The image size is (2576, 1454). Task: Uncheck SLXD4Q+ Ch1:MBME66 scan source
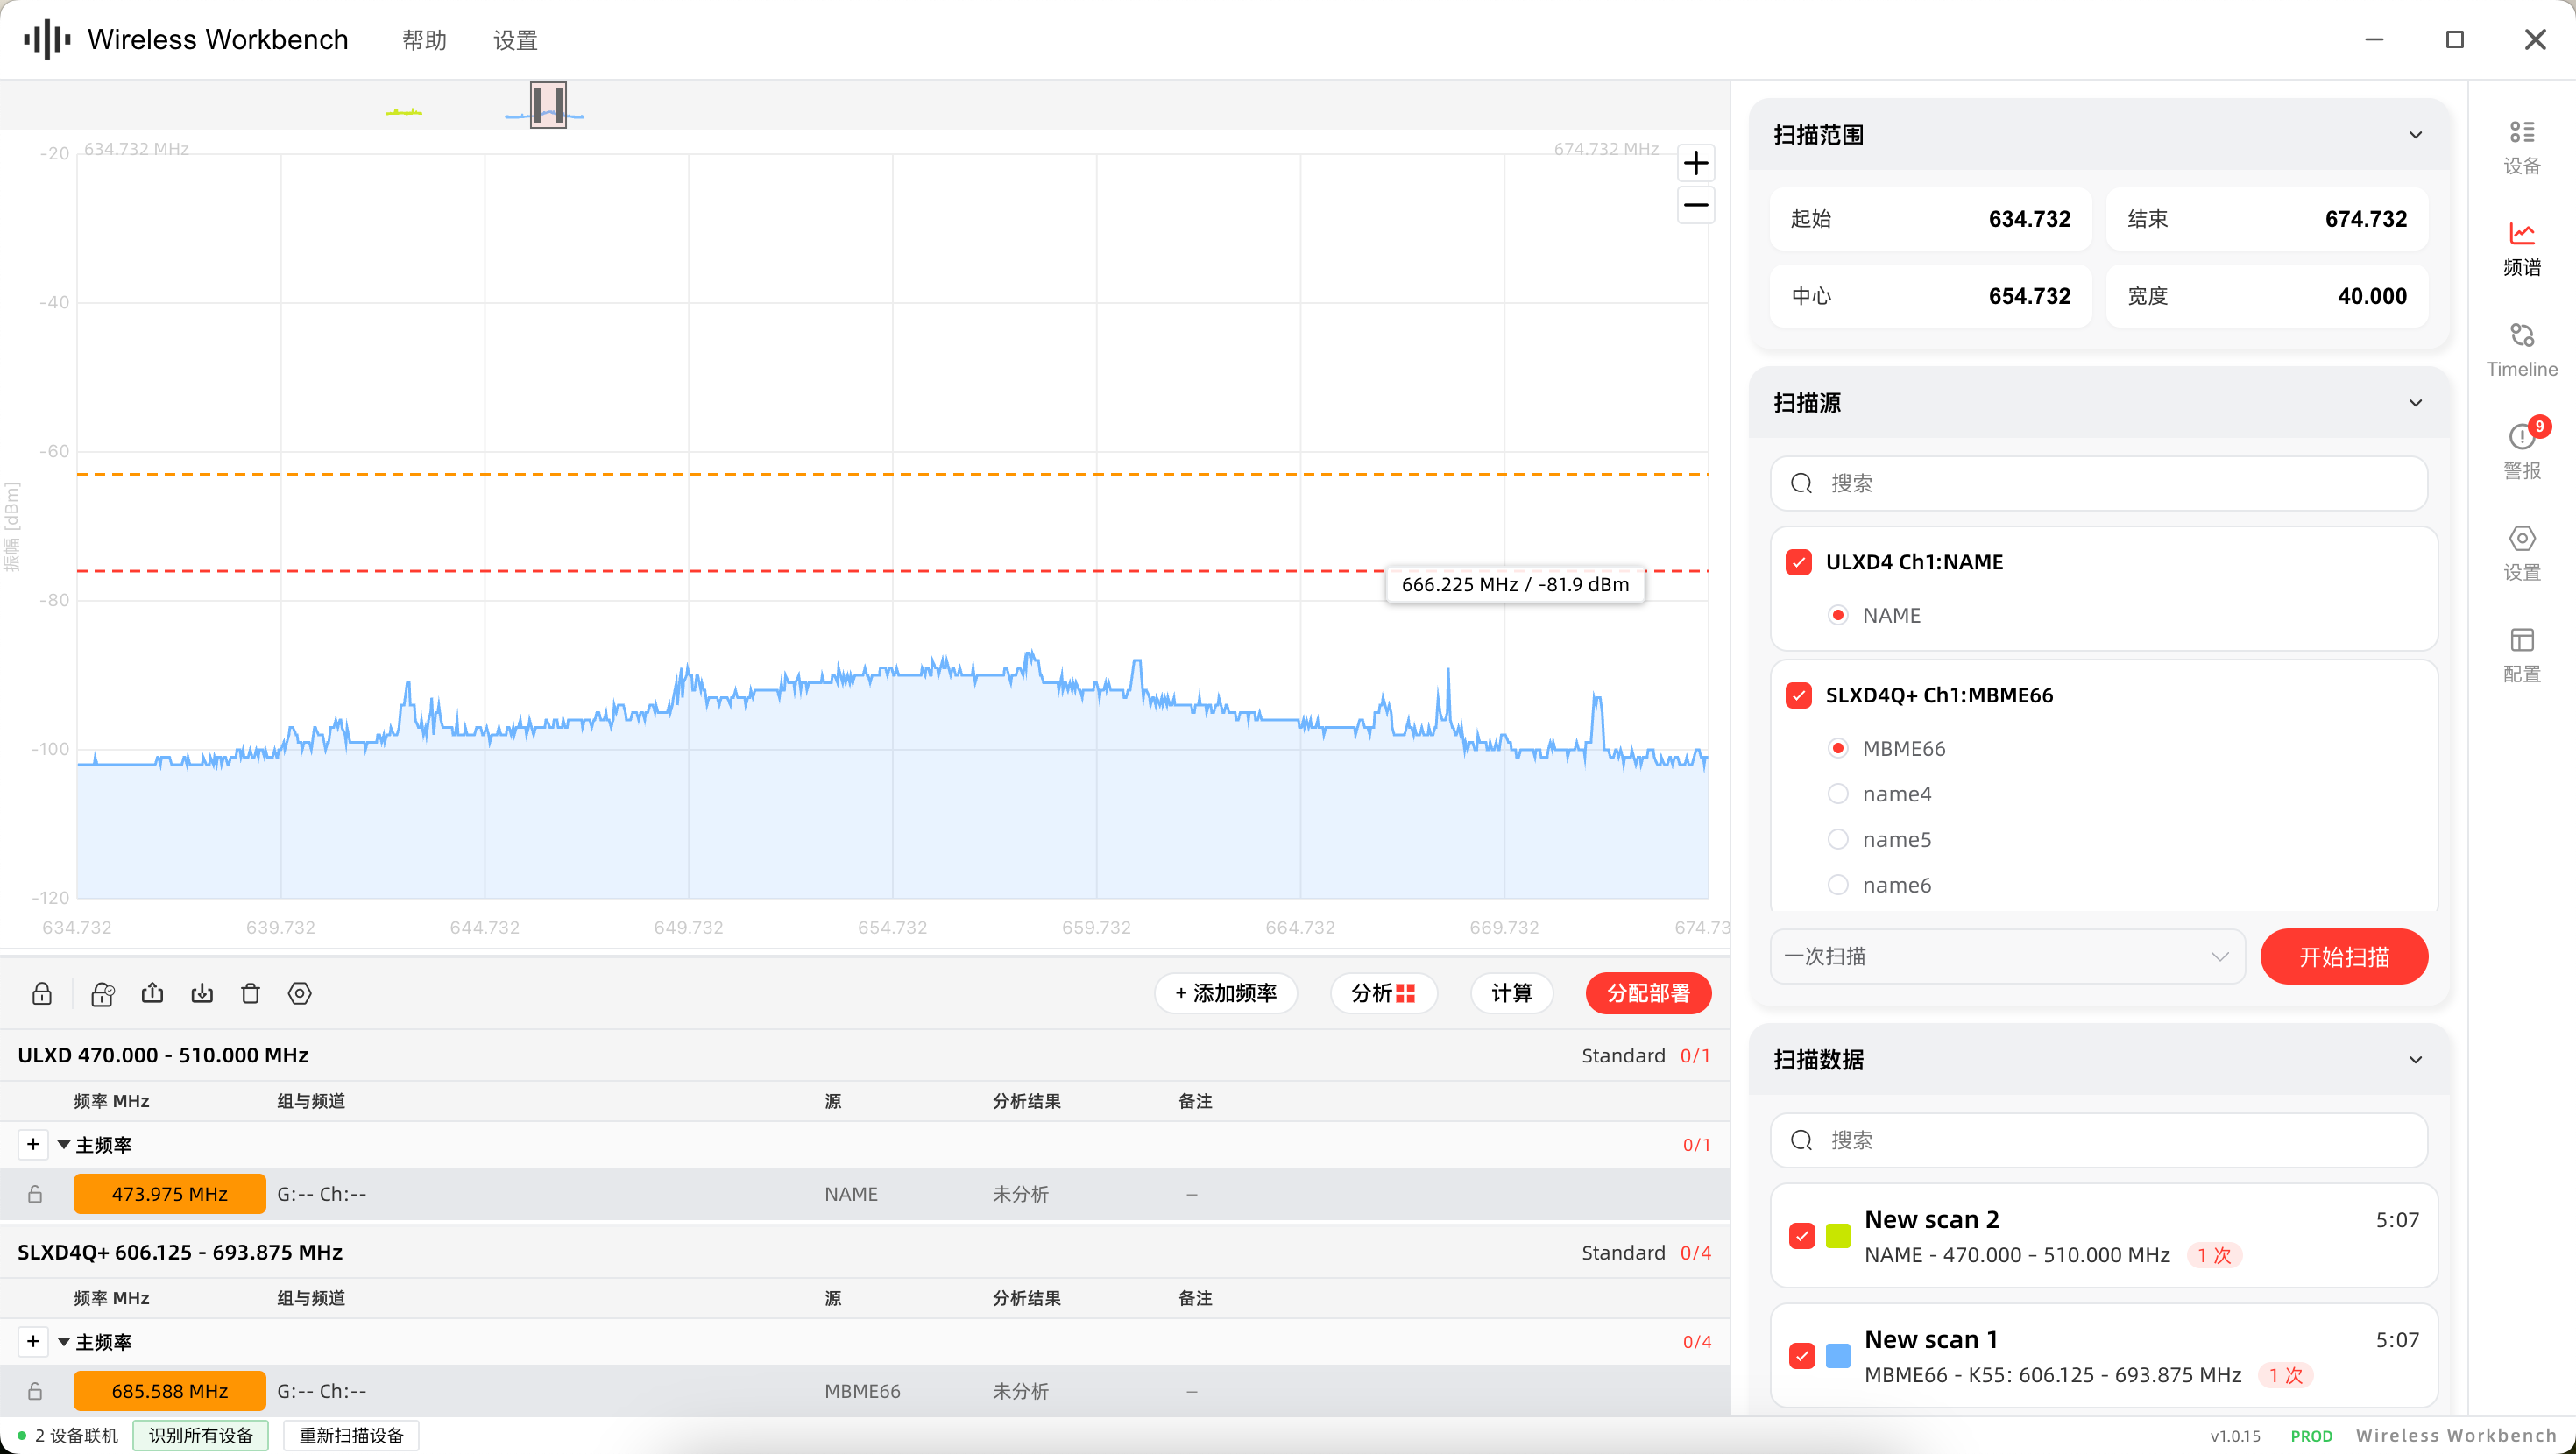[x=1799, y=695]
